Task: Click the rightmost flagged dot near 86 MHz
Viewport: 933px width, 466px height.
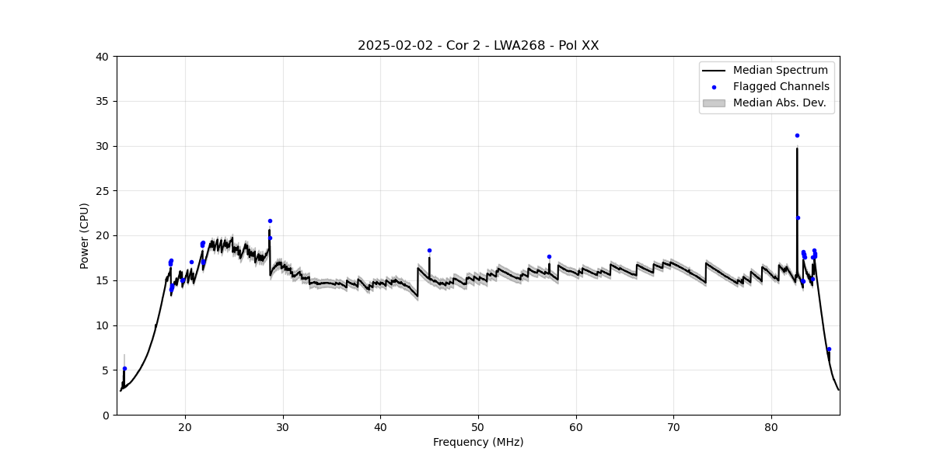Action: pos(829,349)
